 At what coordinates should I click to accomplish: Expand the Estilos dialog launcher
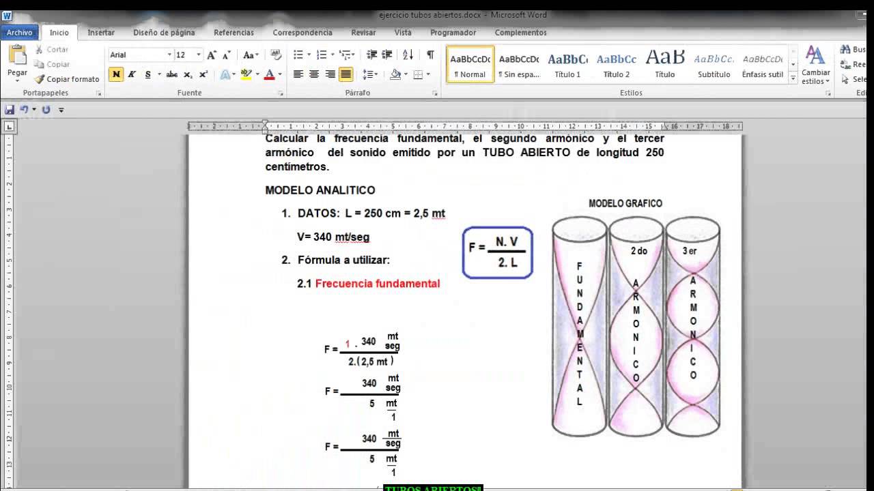pos(828,93)
